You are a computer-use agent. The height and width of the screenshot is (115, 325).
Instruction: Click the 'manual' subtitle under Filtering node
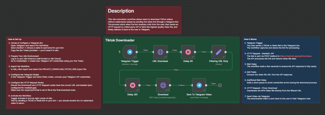pos(218,64)
